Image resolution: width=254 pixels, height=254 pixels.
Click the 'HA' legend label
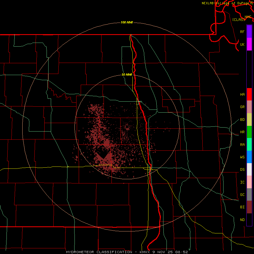coord(242,95)
